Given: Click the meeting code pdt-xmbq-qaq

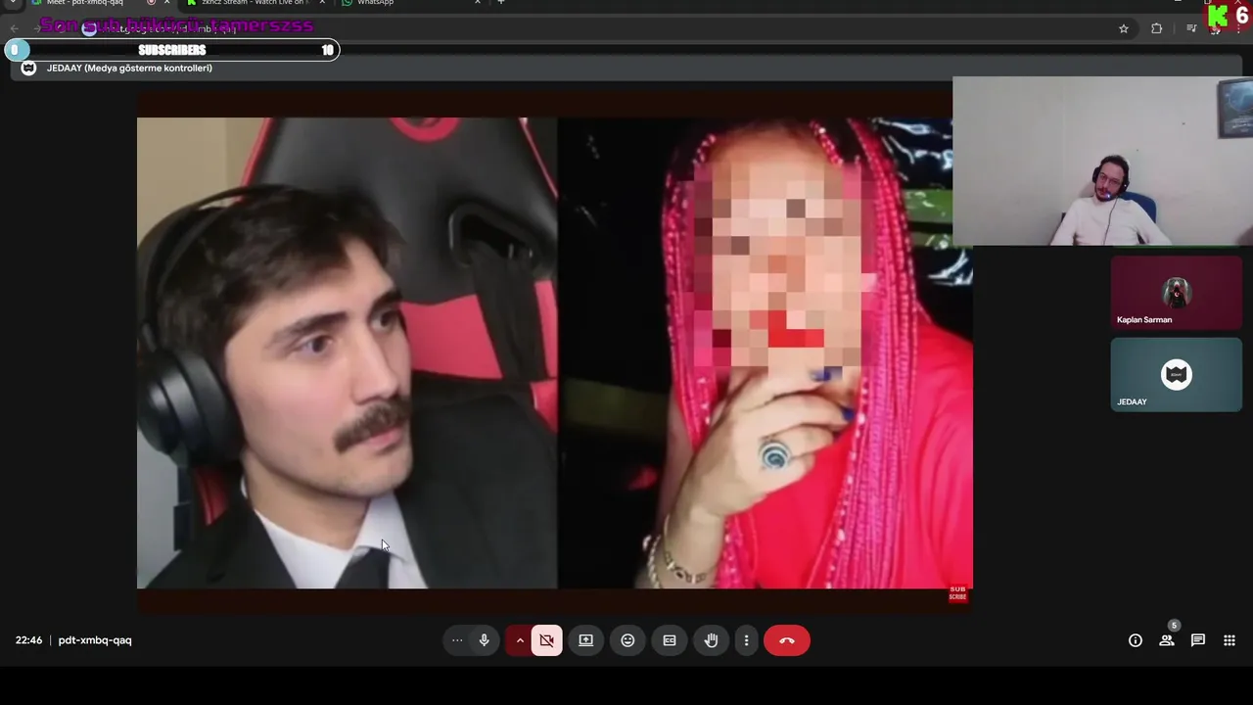Looking at the screenshot, I should 95,640.
